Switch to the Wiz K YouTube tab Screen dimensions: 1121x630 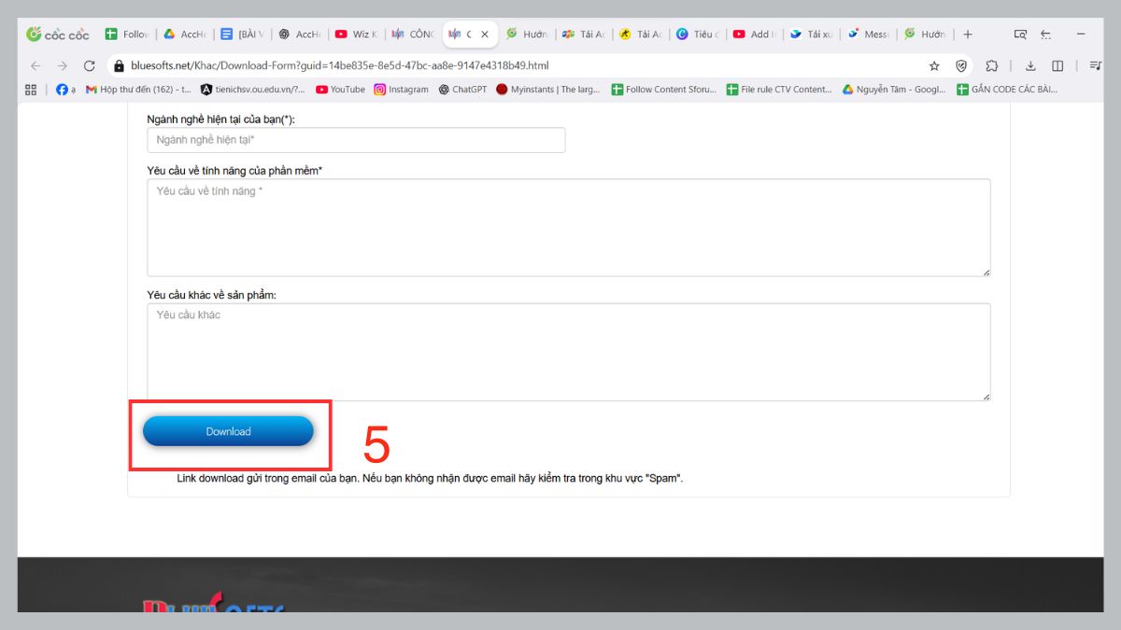[x=356, y=35]
